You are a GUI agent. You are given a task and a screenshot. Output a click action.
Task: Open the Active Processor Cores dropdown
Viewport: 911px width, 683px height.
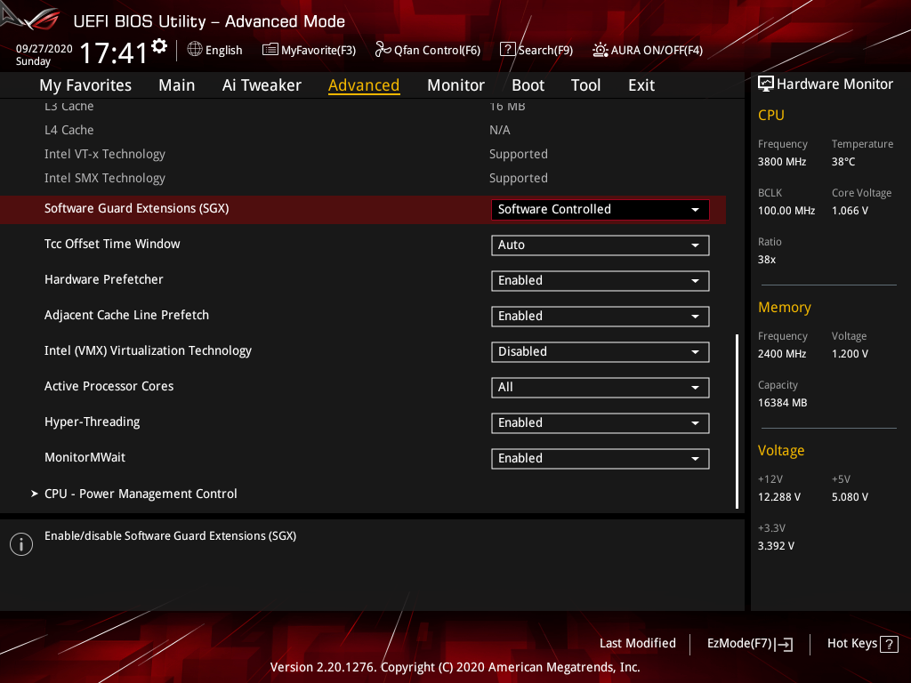click(601, 388)
